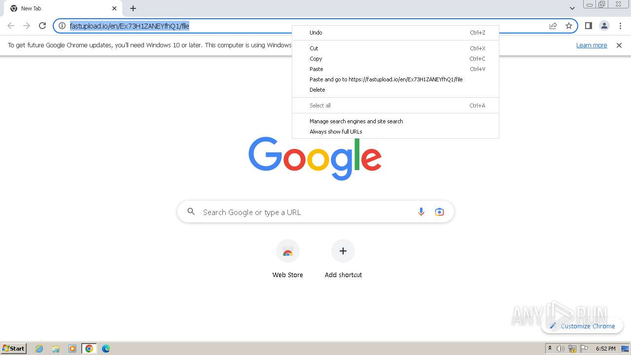Search by image with camera icon
The width and height of the screenshot is (631, 355).
[x=439, y=212]
